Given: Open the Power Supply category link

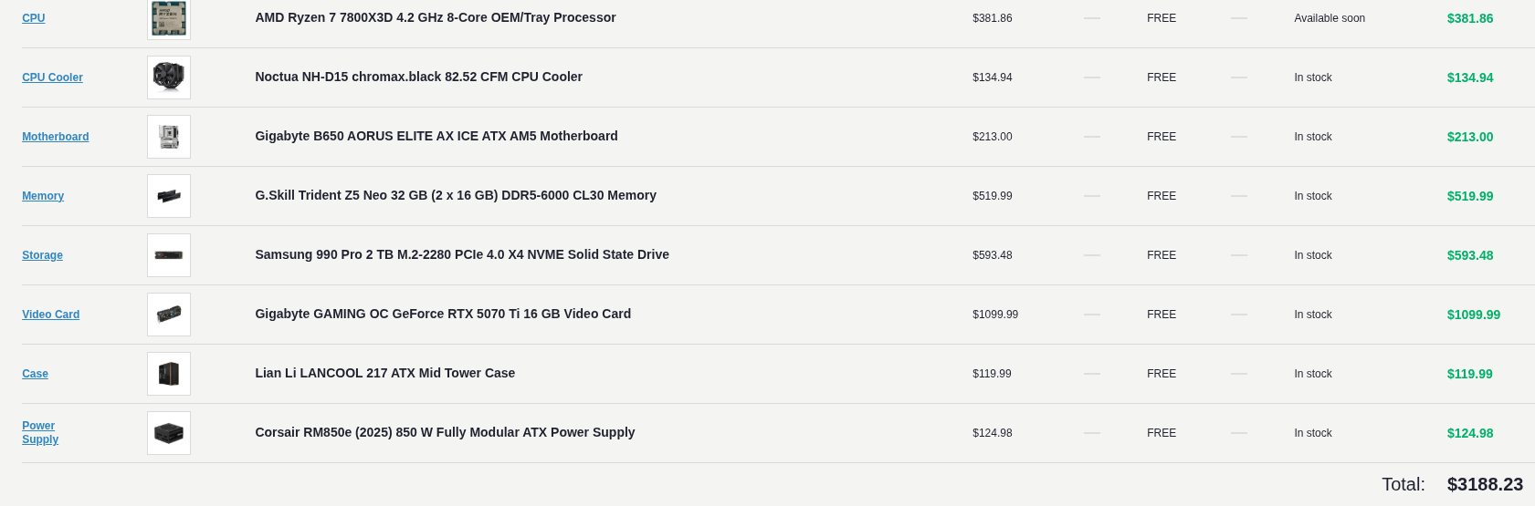Looking at the screenshot, I should [40, 433].
